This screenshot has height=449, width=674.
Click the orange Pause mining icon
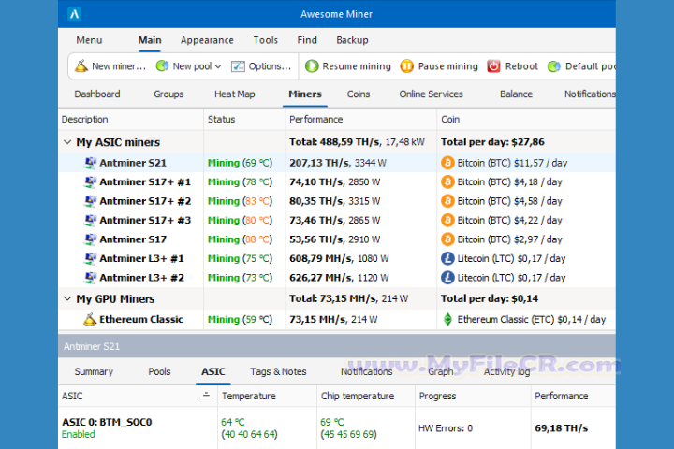click(x=406, y=66)
